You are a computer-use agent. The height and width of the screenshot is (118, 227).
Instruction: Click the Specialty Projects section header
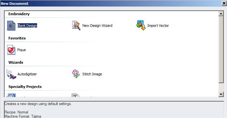(25, 87)
